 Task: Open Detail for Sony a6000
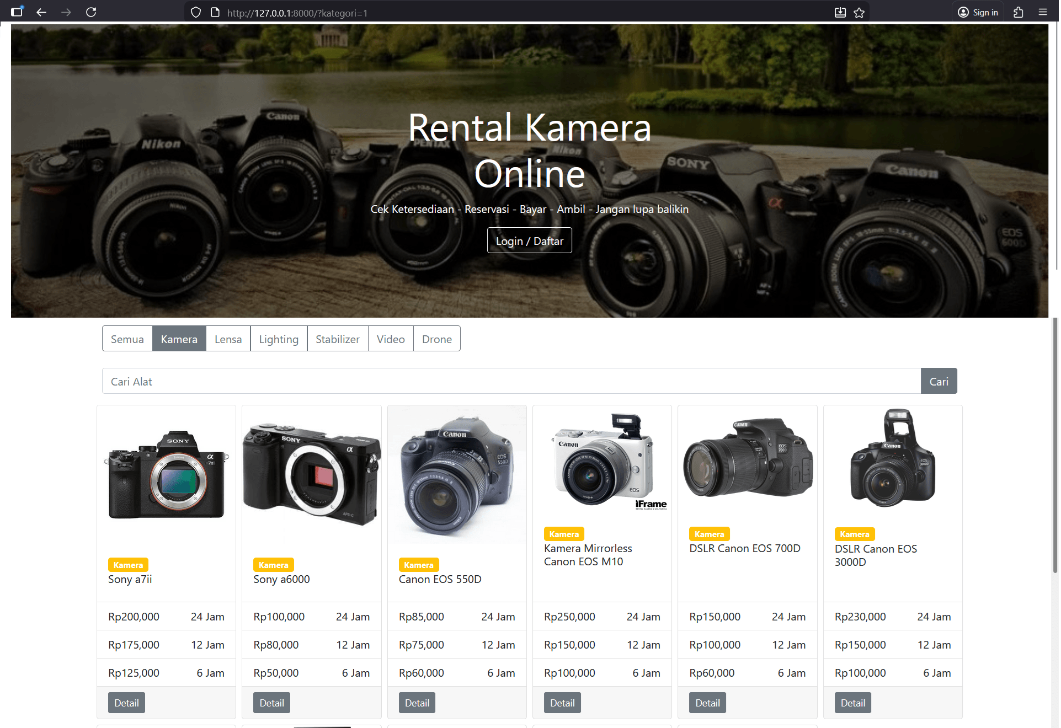coord(271,703)
